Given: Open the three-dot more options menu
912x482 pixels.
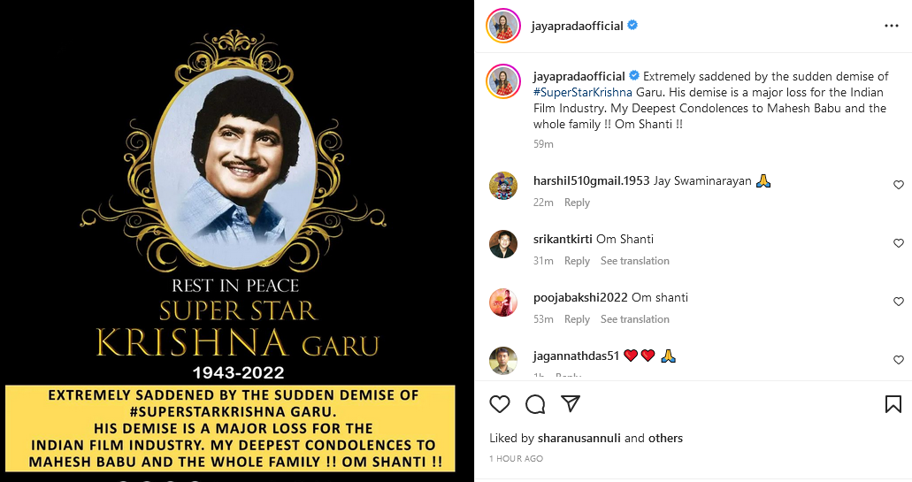Looking at the screenshot, I should (892, 27).
